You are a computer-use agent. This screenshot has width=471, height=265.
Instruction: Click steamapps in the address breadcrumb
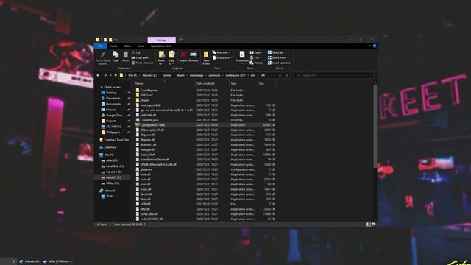(196, 75)
